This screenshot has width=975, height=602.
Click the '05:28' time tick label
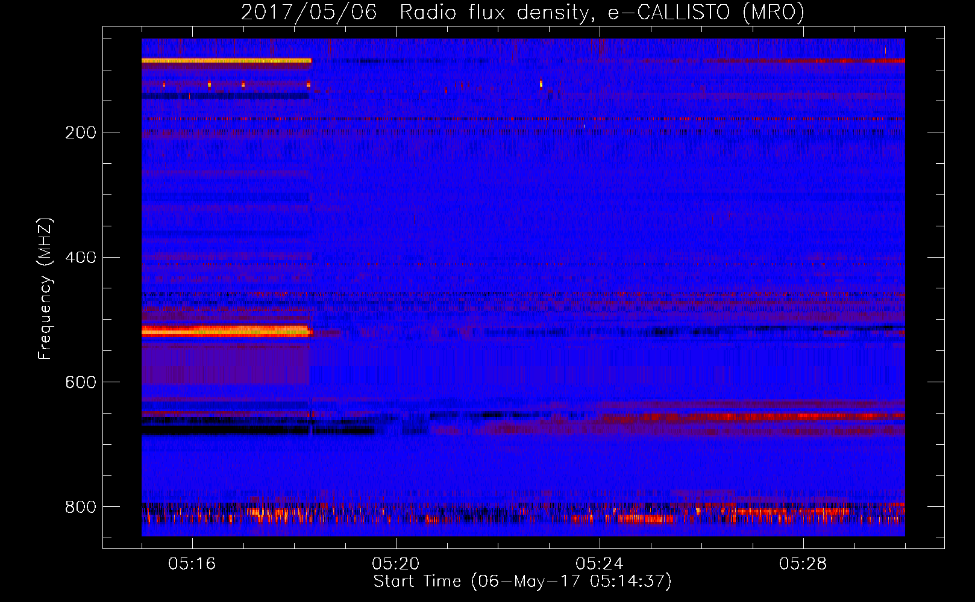pyautogui.click(x=803, y=564)
